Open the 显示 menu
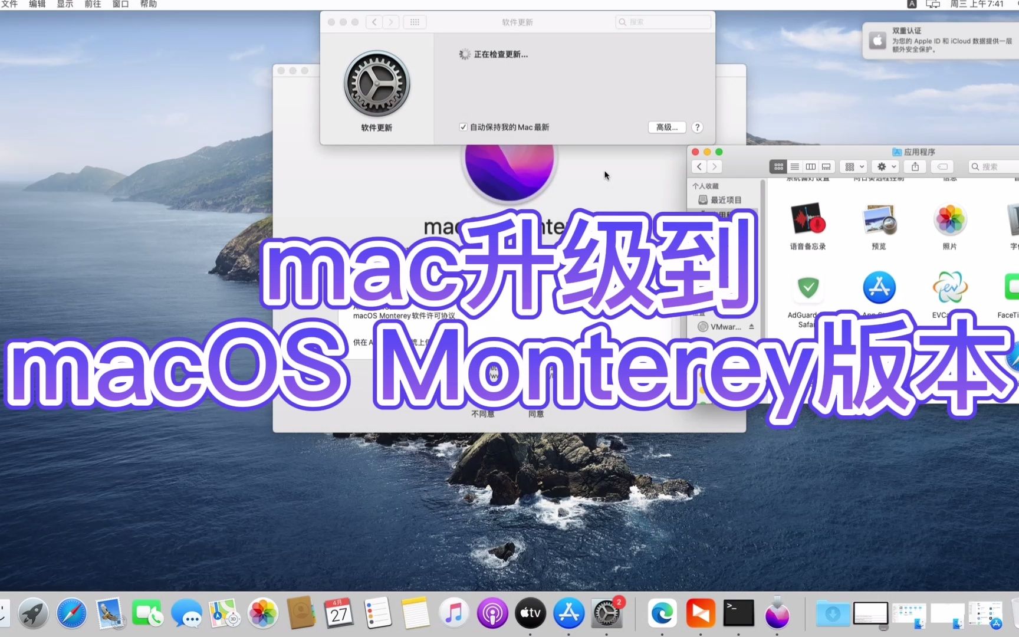1019x637 pixels. click(65, 4)
